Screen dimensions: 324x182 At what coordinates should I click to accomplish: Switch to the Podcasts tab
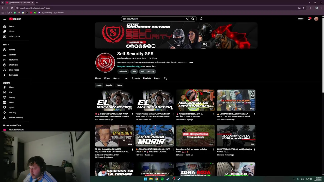pos(136,78)
